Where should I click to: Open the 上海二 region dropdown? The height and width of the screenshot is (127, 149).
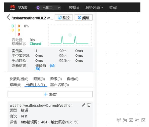tap(48, 8)
